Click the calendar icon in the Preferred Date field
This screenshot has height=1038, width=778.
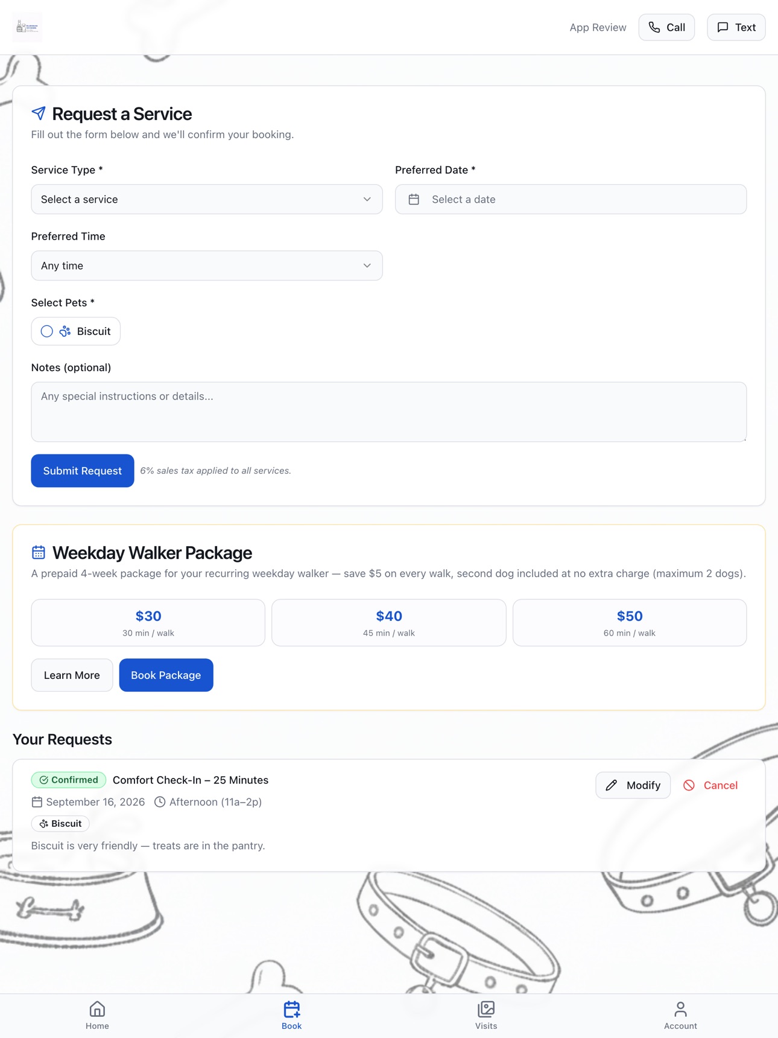pos(414,199)
